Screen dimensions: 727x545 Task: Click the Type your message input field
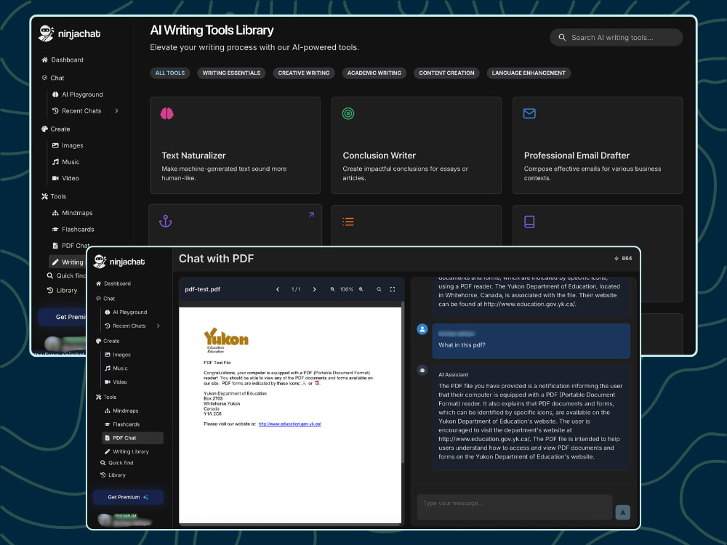514,507
